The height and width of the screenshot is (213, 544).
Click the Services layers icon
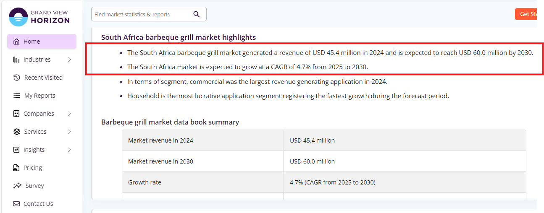17,132
